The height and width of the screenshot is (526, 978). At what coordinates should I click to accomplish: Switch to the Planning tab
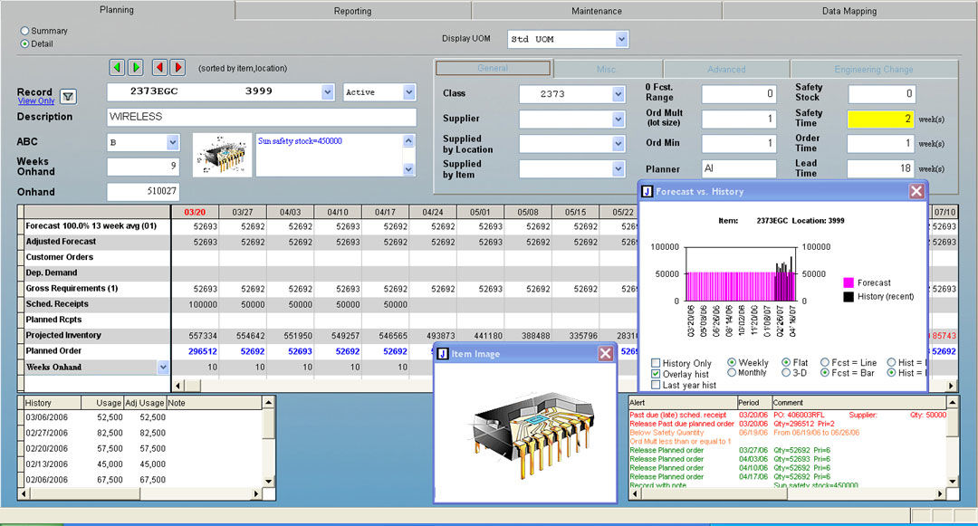[117, 9]
